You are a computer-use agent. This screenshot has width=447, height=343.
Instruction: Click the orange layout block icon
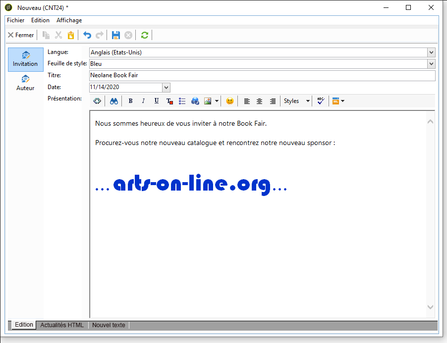coord(336,101)
